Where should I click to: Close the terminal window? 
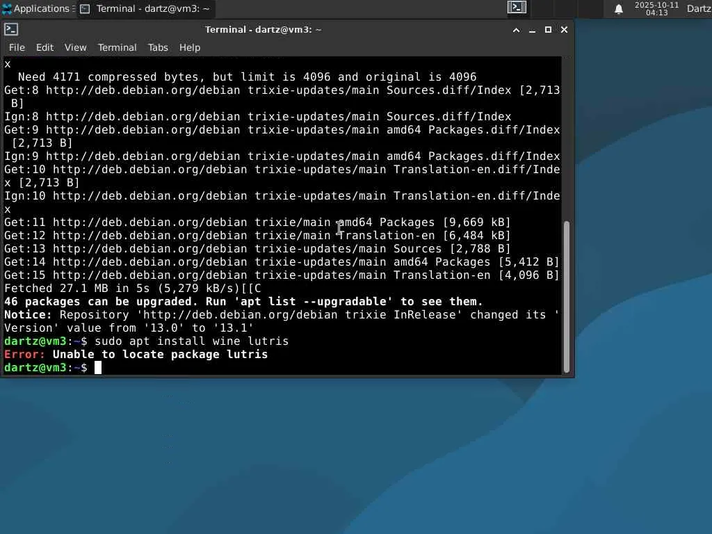564,29
